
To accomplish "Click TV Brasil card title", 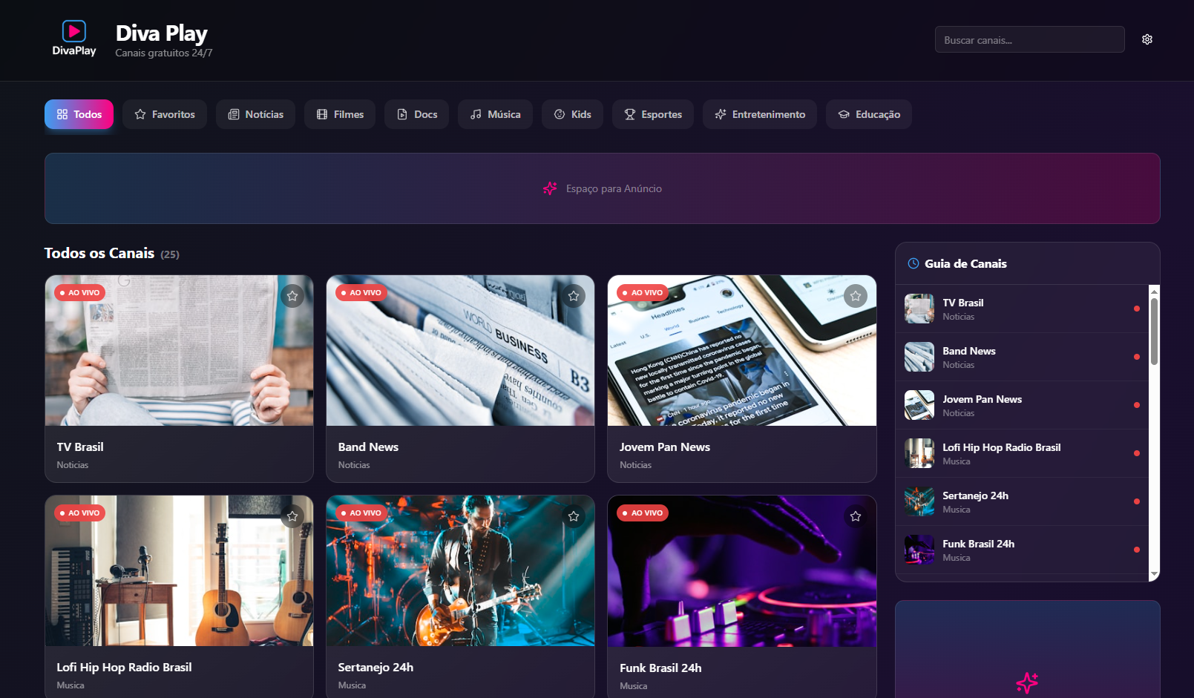I will [80, 447].
